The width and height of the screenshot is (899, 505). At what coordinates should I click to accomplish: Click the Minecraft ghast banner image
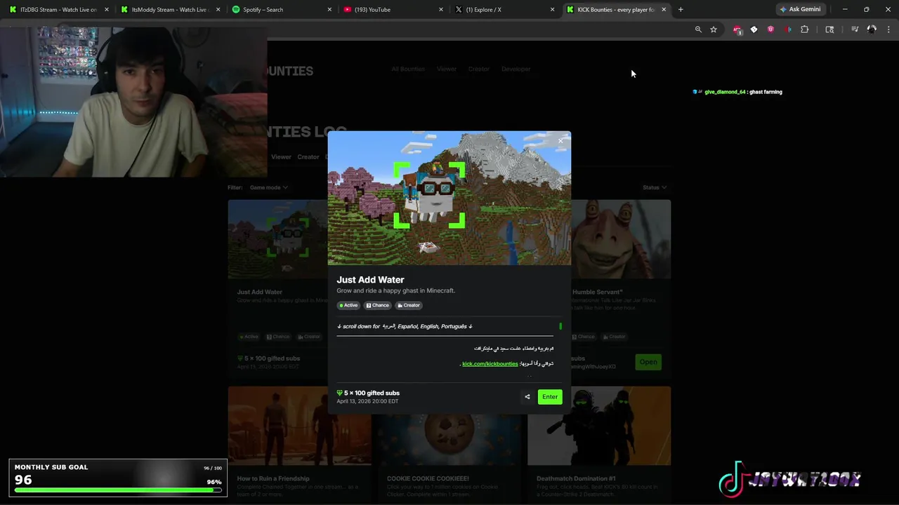pos(449,198)
